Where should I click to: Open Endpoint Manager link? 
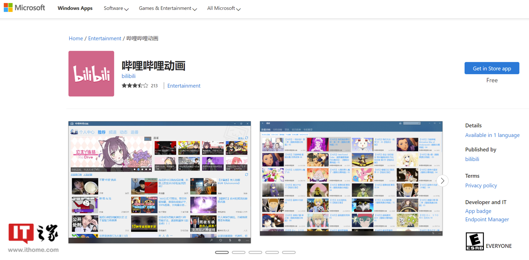point(487,219)
